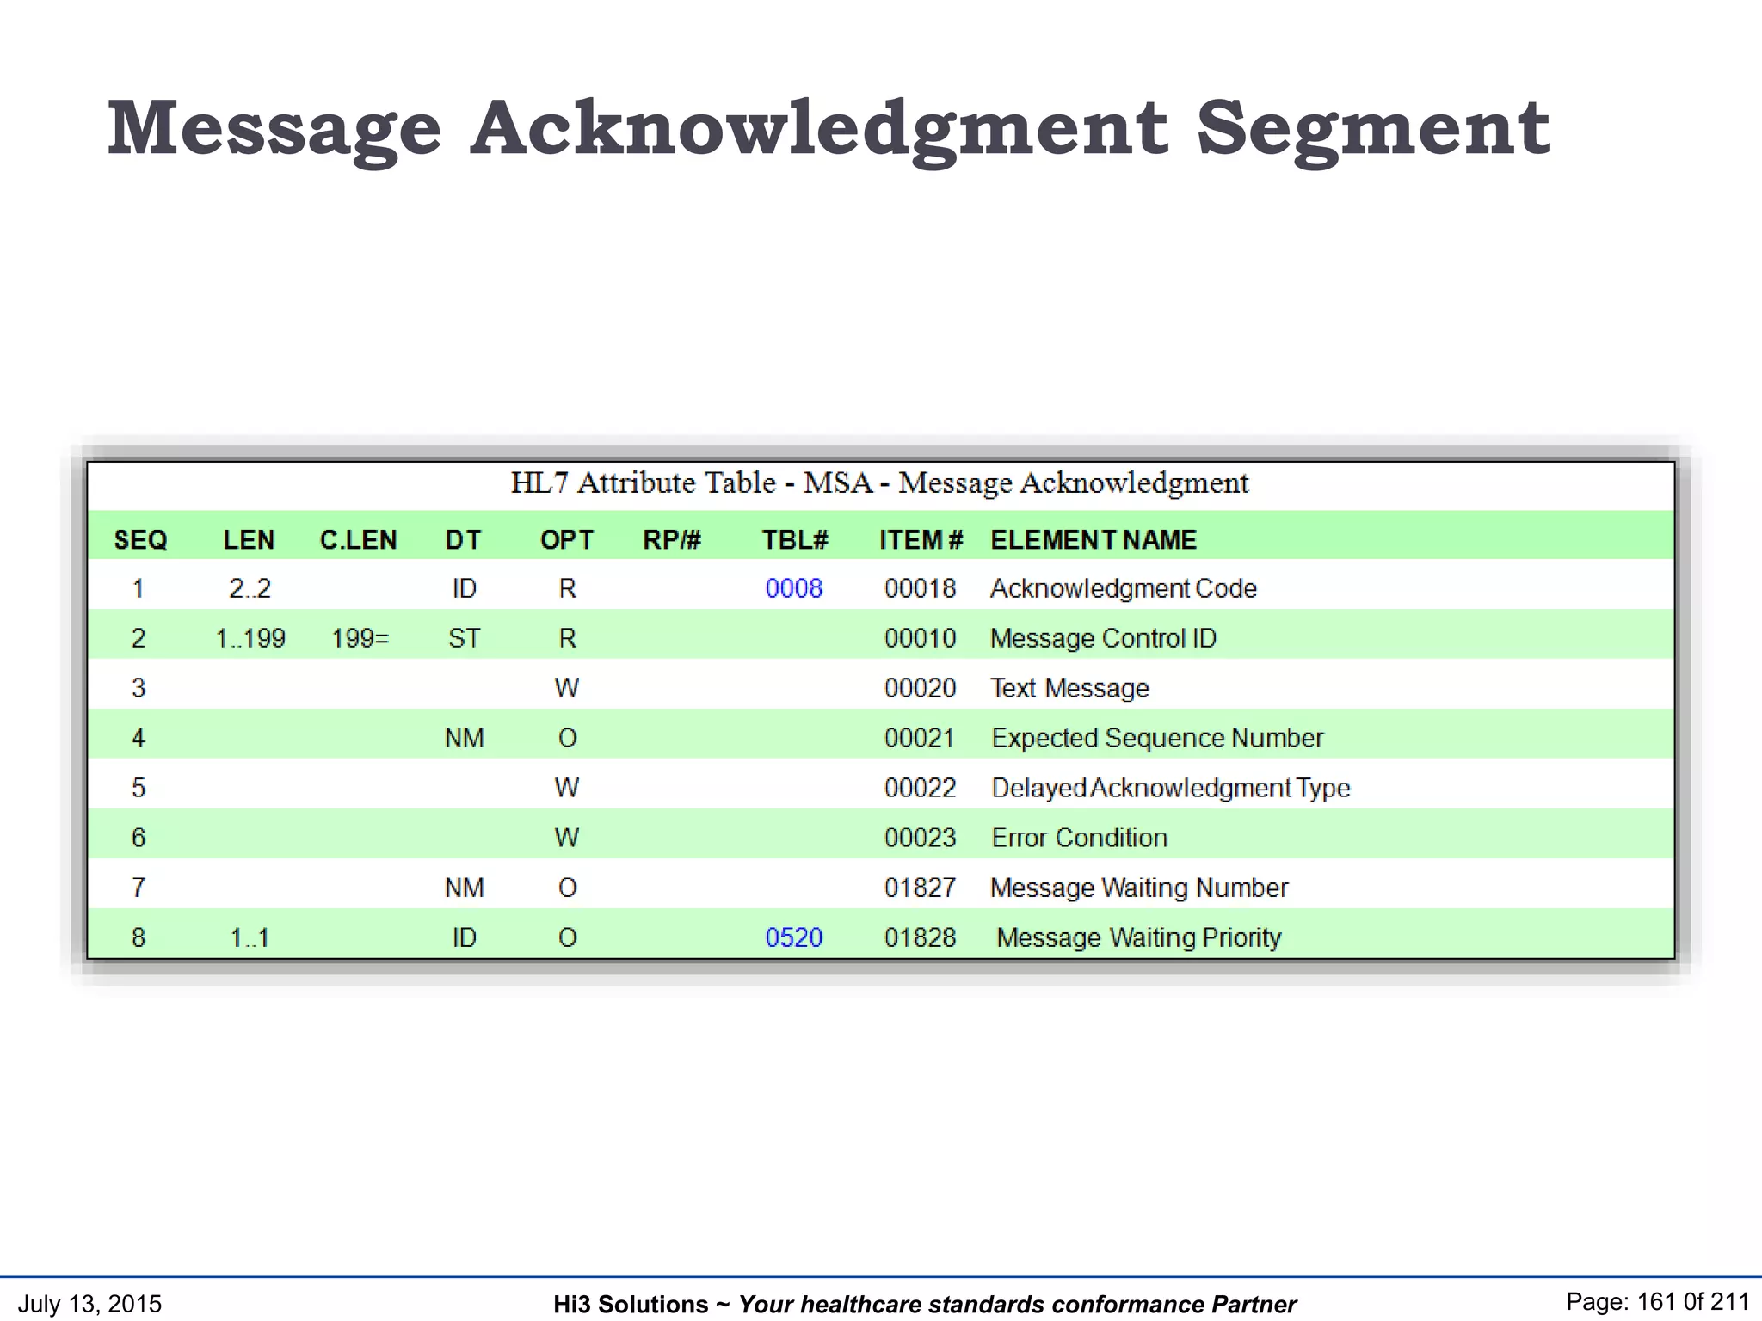Click the LEN column header
The image size is (1762, 1321).
point(249,540)
